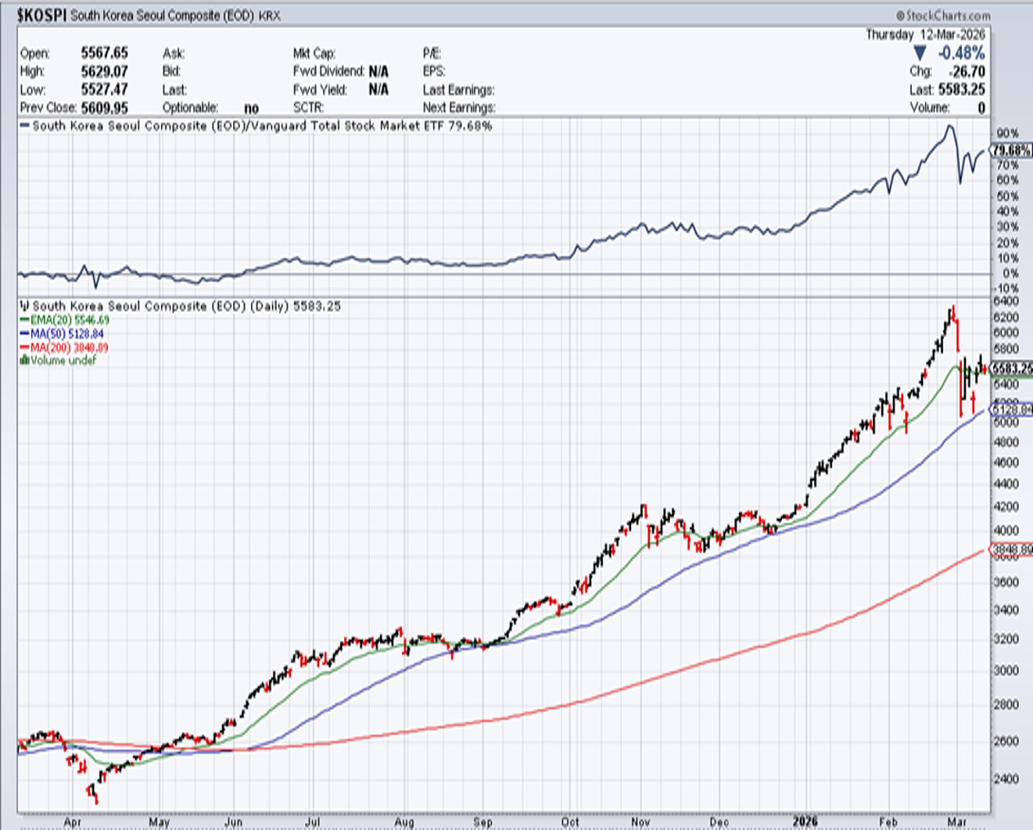Click the Optionable field showing no
This screenshot has width=1033, height=830.
click(251, 108)
